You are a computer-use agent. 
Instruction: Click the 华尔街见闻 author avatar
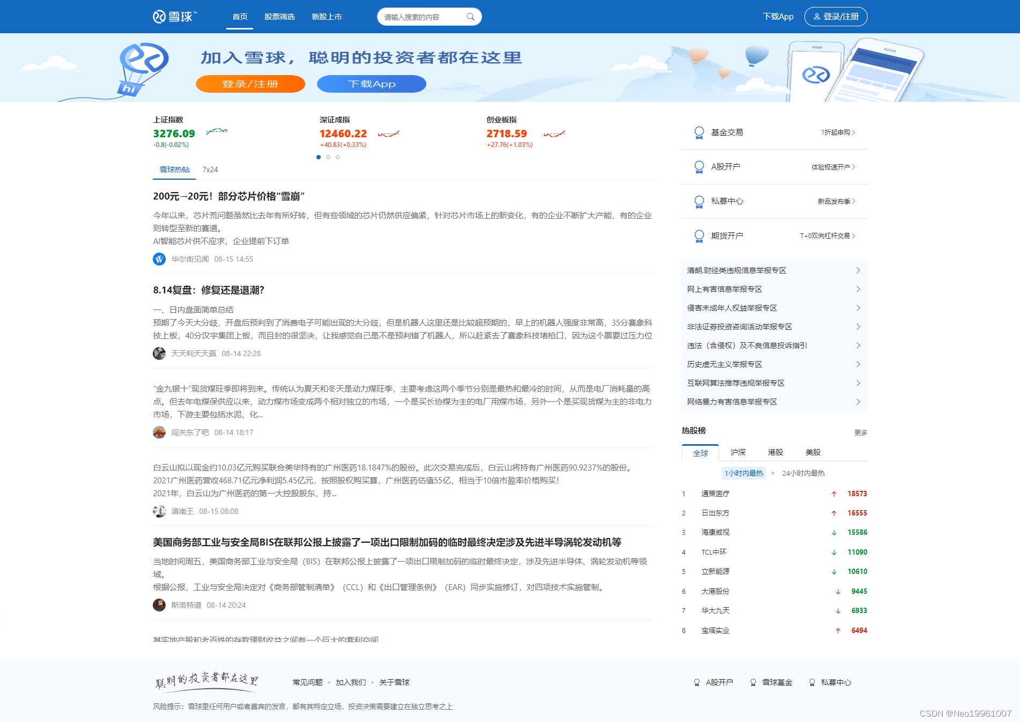[x=159, y=259]
